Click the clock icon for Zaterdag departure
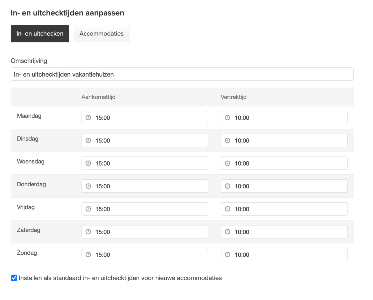The width and height of the screenshot is (373, 300). point(228,232)
